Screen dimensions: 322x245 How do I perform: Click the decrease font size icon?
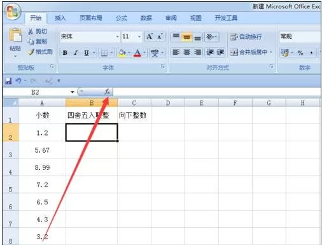(x=160, y=36)
